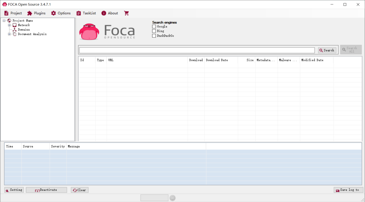Click the Plugins puzzle piece icon
The width and height of the screenshot is (365, 202).
29,13
